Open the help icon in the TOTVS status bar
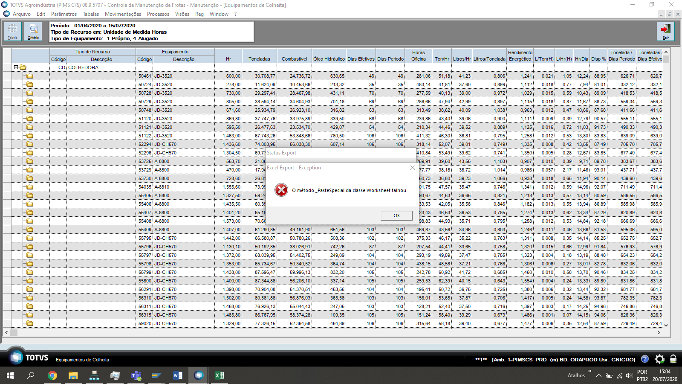Screen dimensions: 682x384 [x=645, y=359]
